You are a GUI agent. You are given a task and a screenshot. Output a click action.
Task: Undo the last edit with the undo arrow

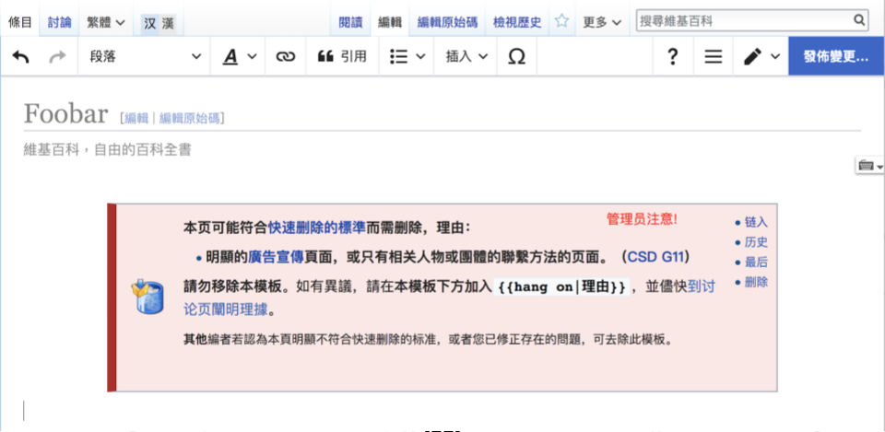click(20, 56)
